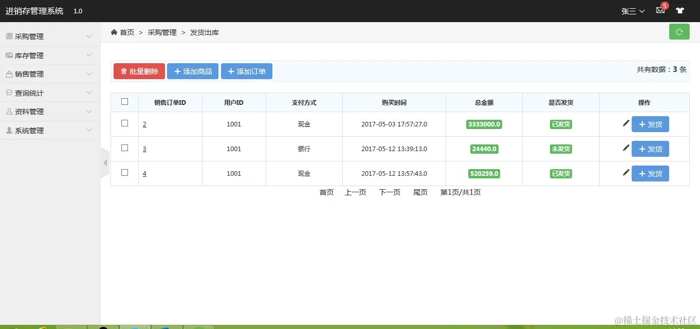Image resolution: width=700 pixels, height=329 pixels.
Task: Expand the 查询统计 menu chevron
Action: coord(89,93)
